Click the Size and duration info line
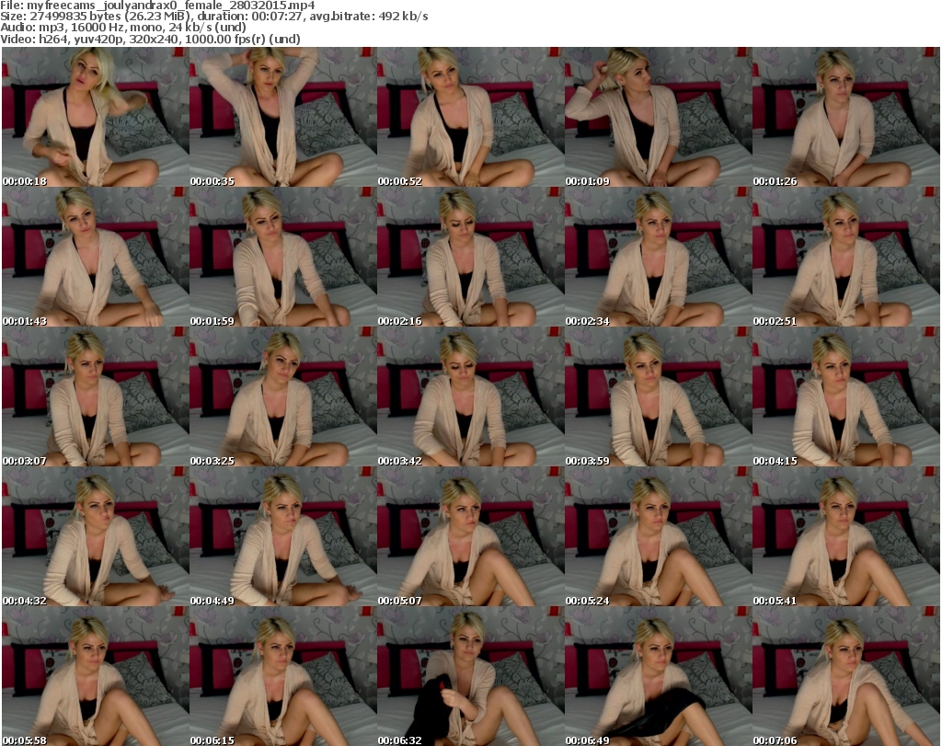Screen dimensions: 942x746 (213, 17)
